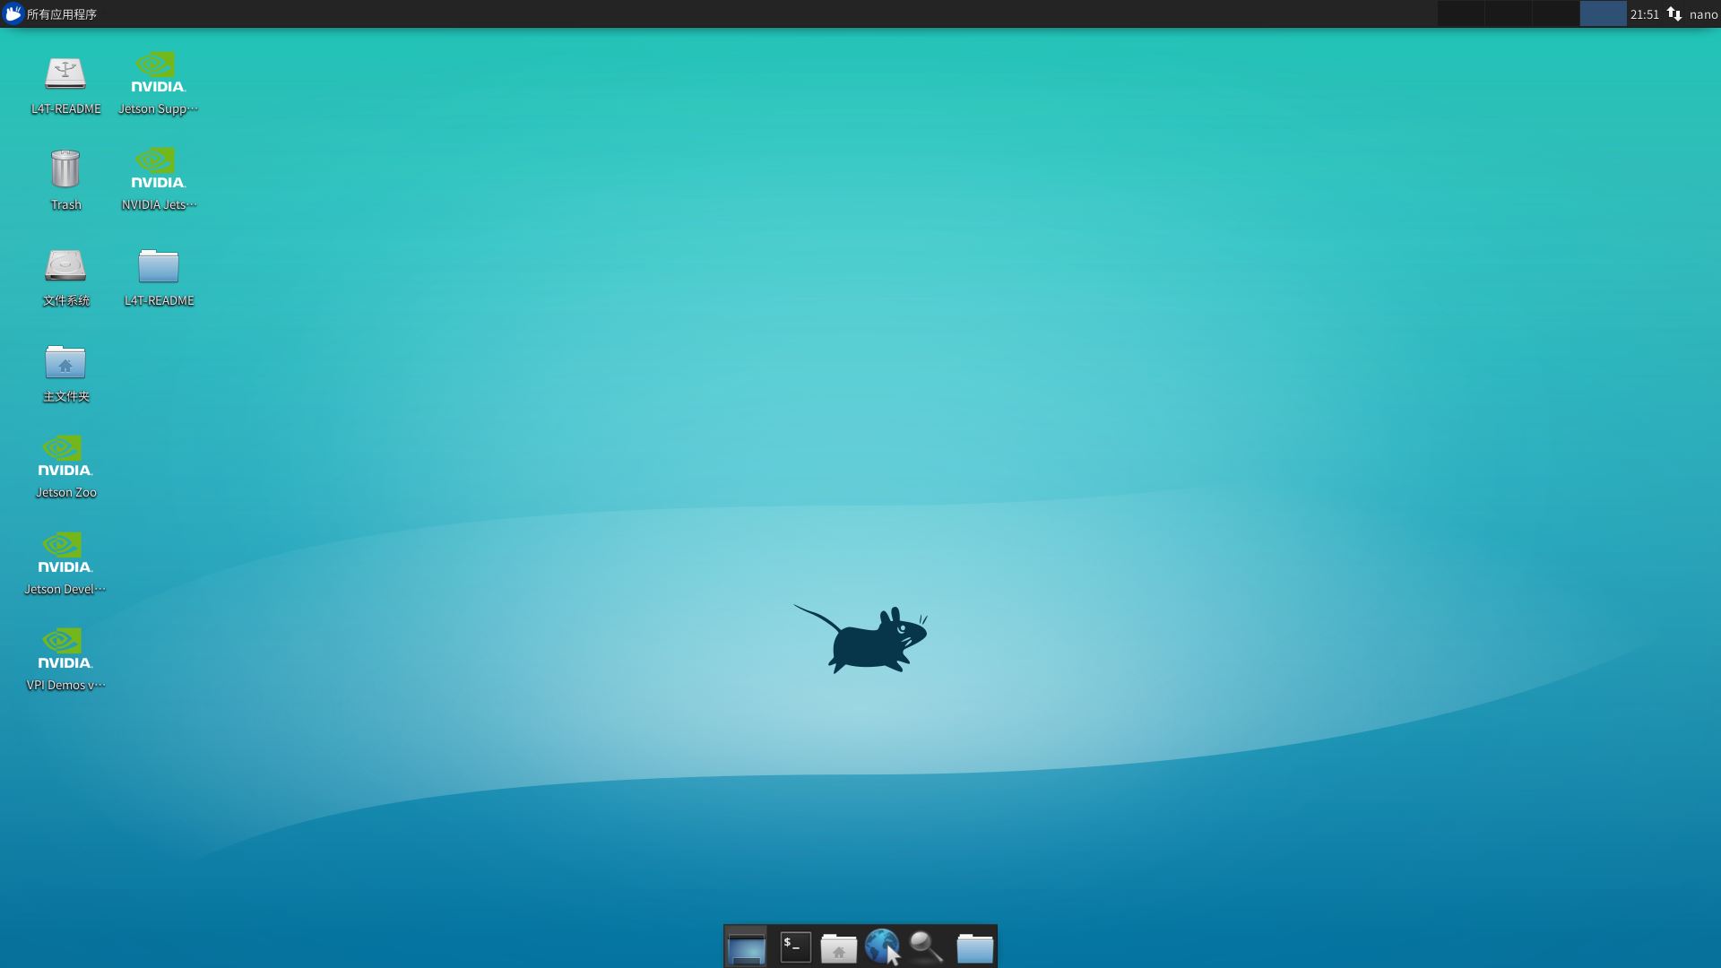
Task: Open the 所有应用程序 applications menu
Action: [x=51, y=14]
